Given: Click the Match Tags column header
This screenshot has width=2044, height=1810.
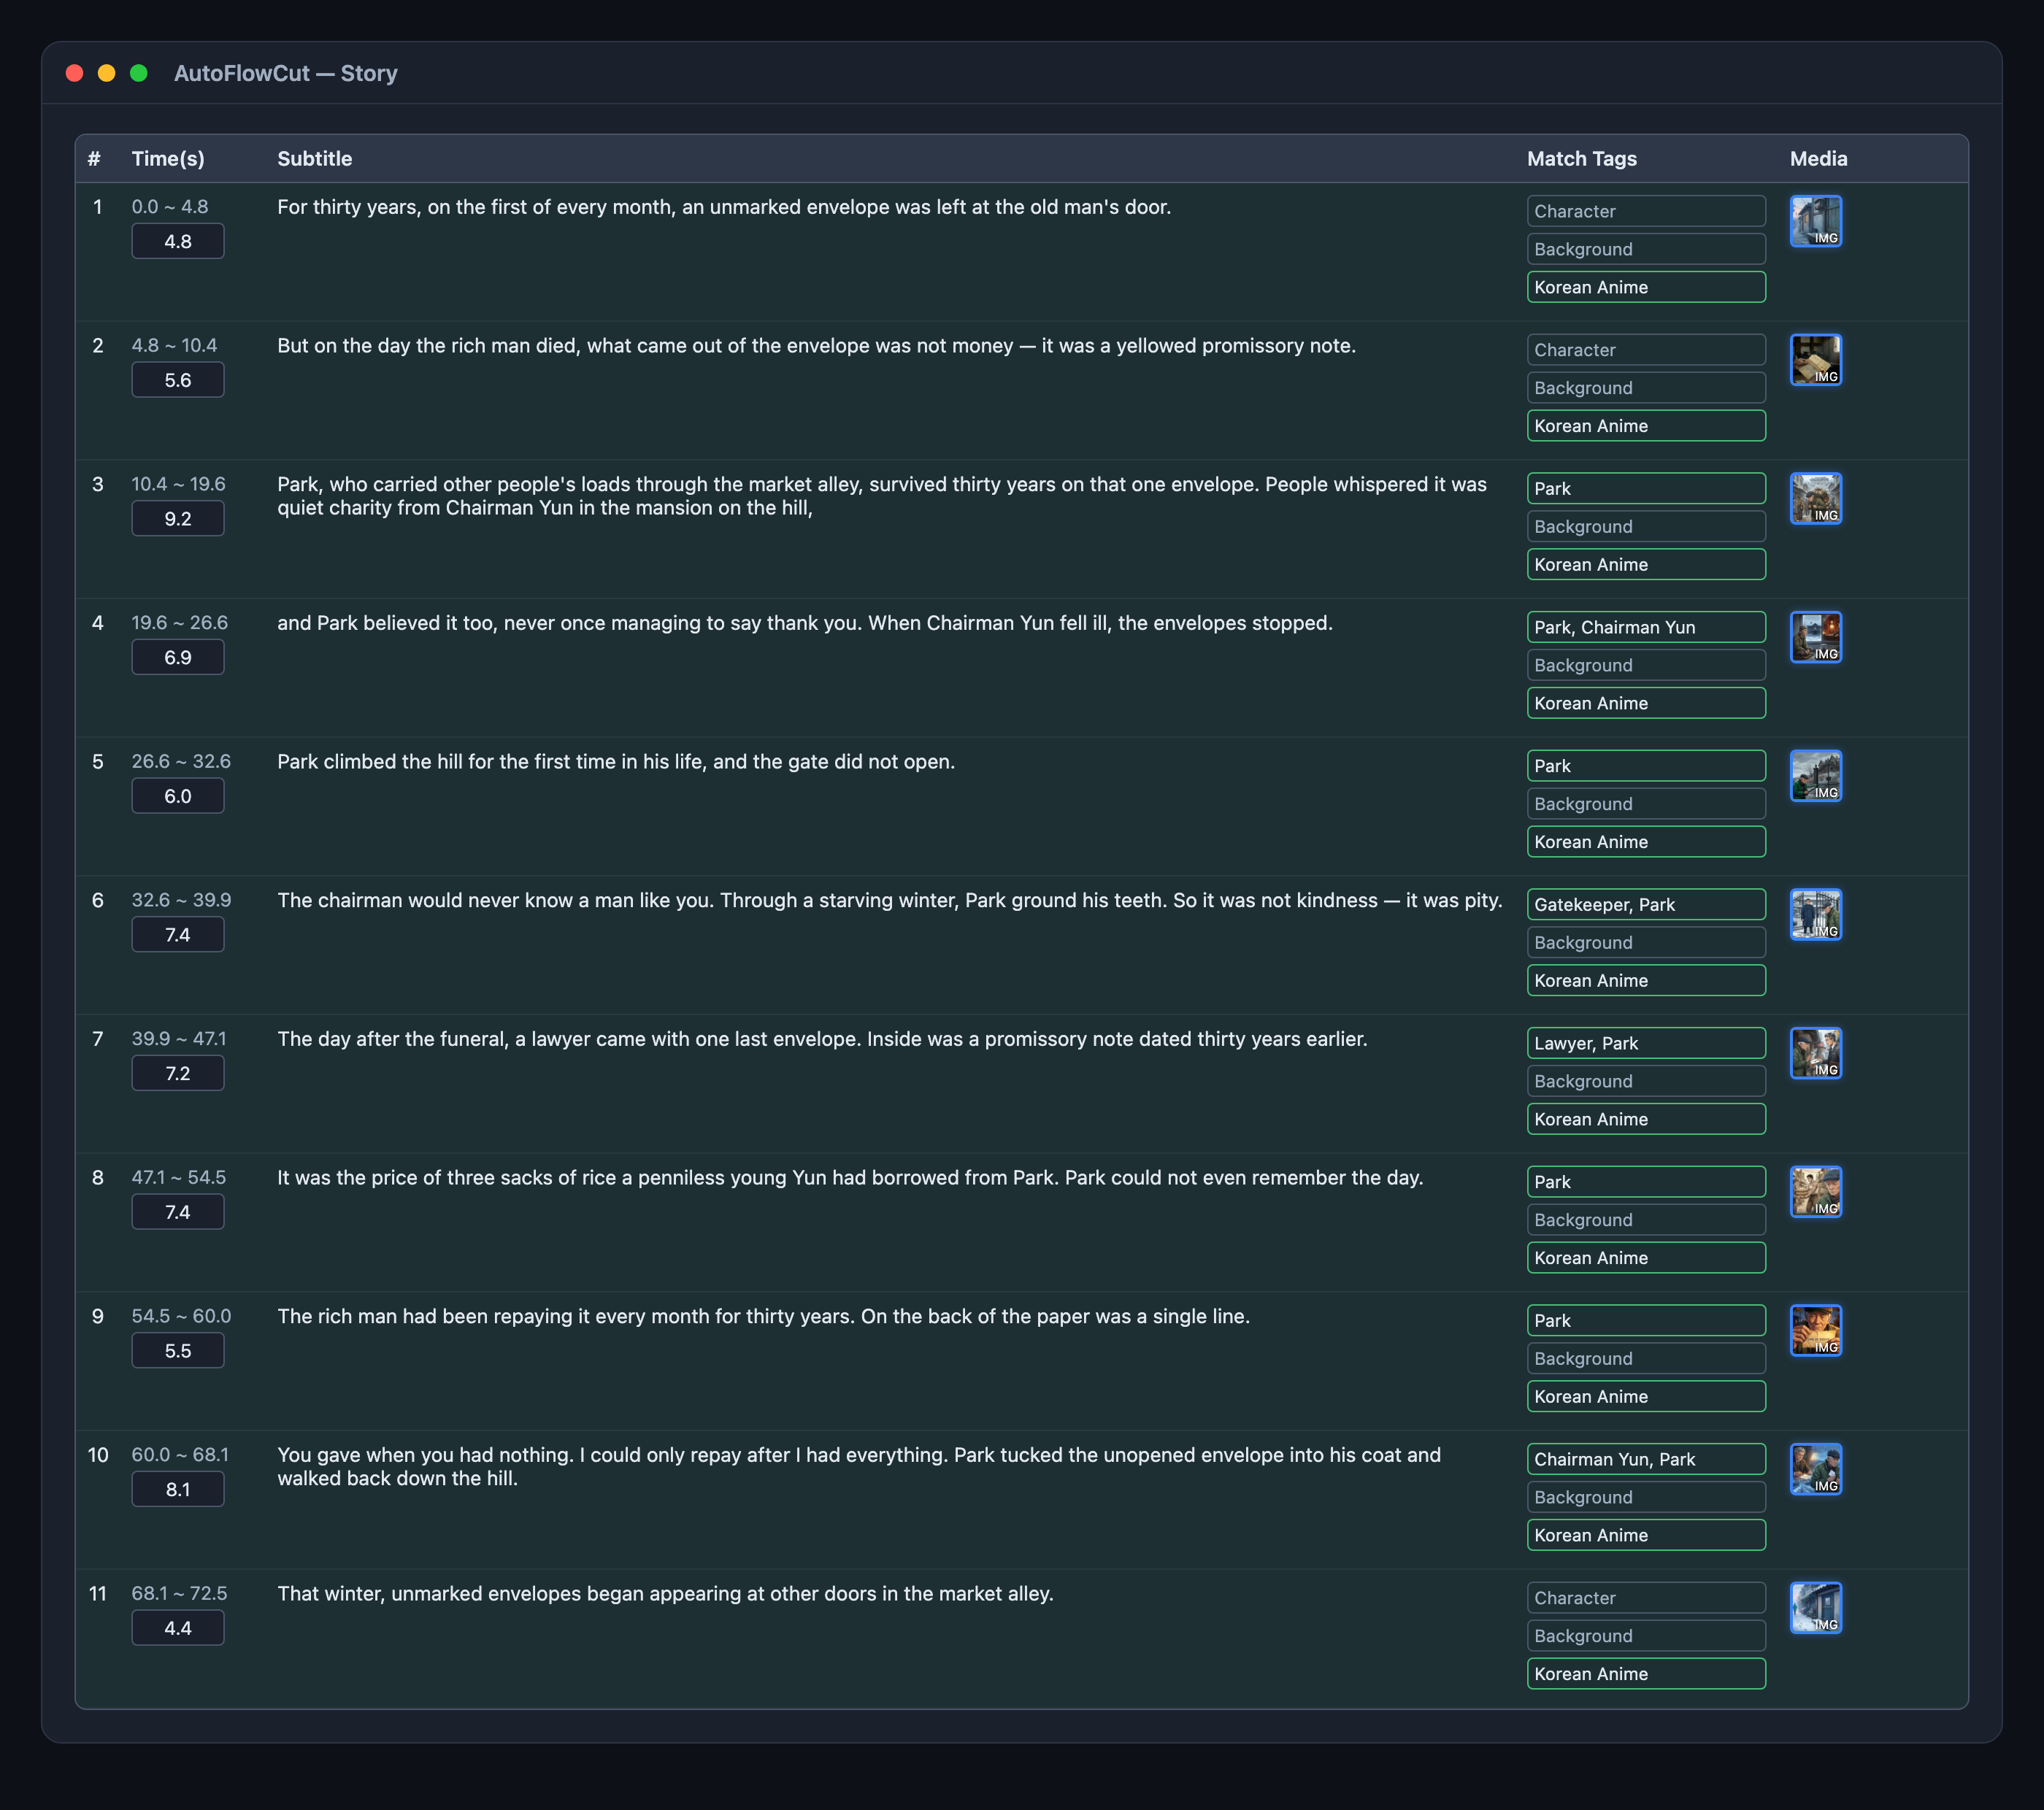Looking at the screenshot, I should (1582, 159).
